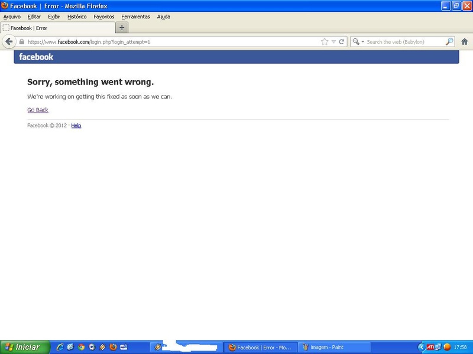Select the Facebook | Error tab
Screen dimensions: 473x354
[57, 28]
